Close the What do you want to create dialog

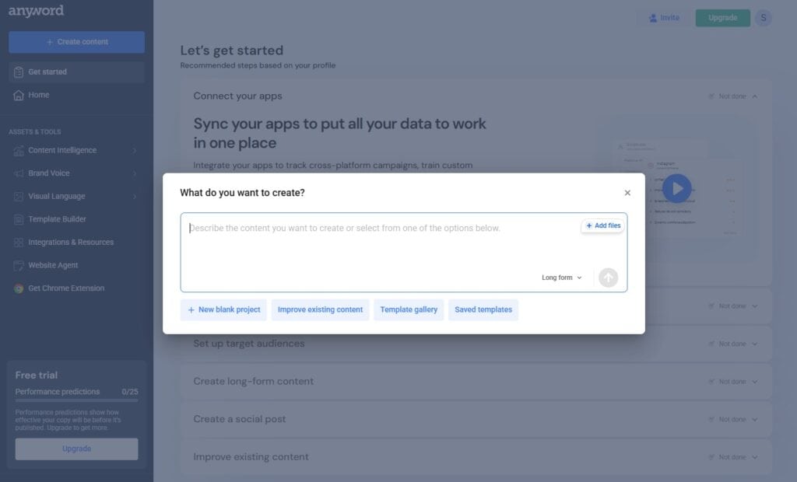pos(627,193)
